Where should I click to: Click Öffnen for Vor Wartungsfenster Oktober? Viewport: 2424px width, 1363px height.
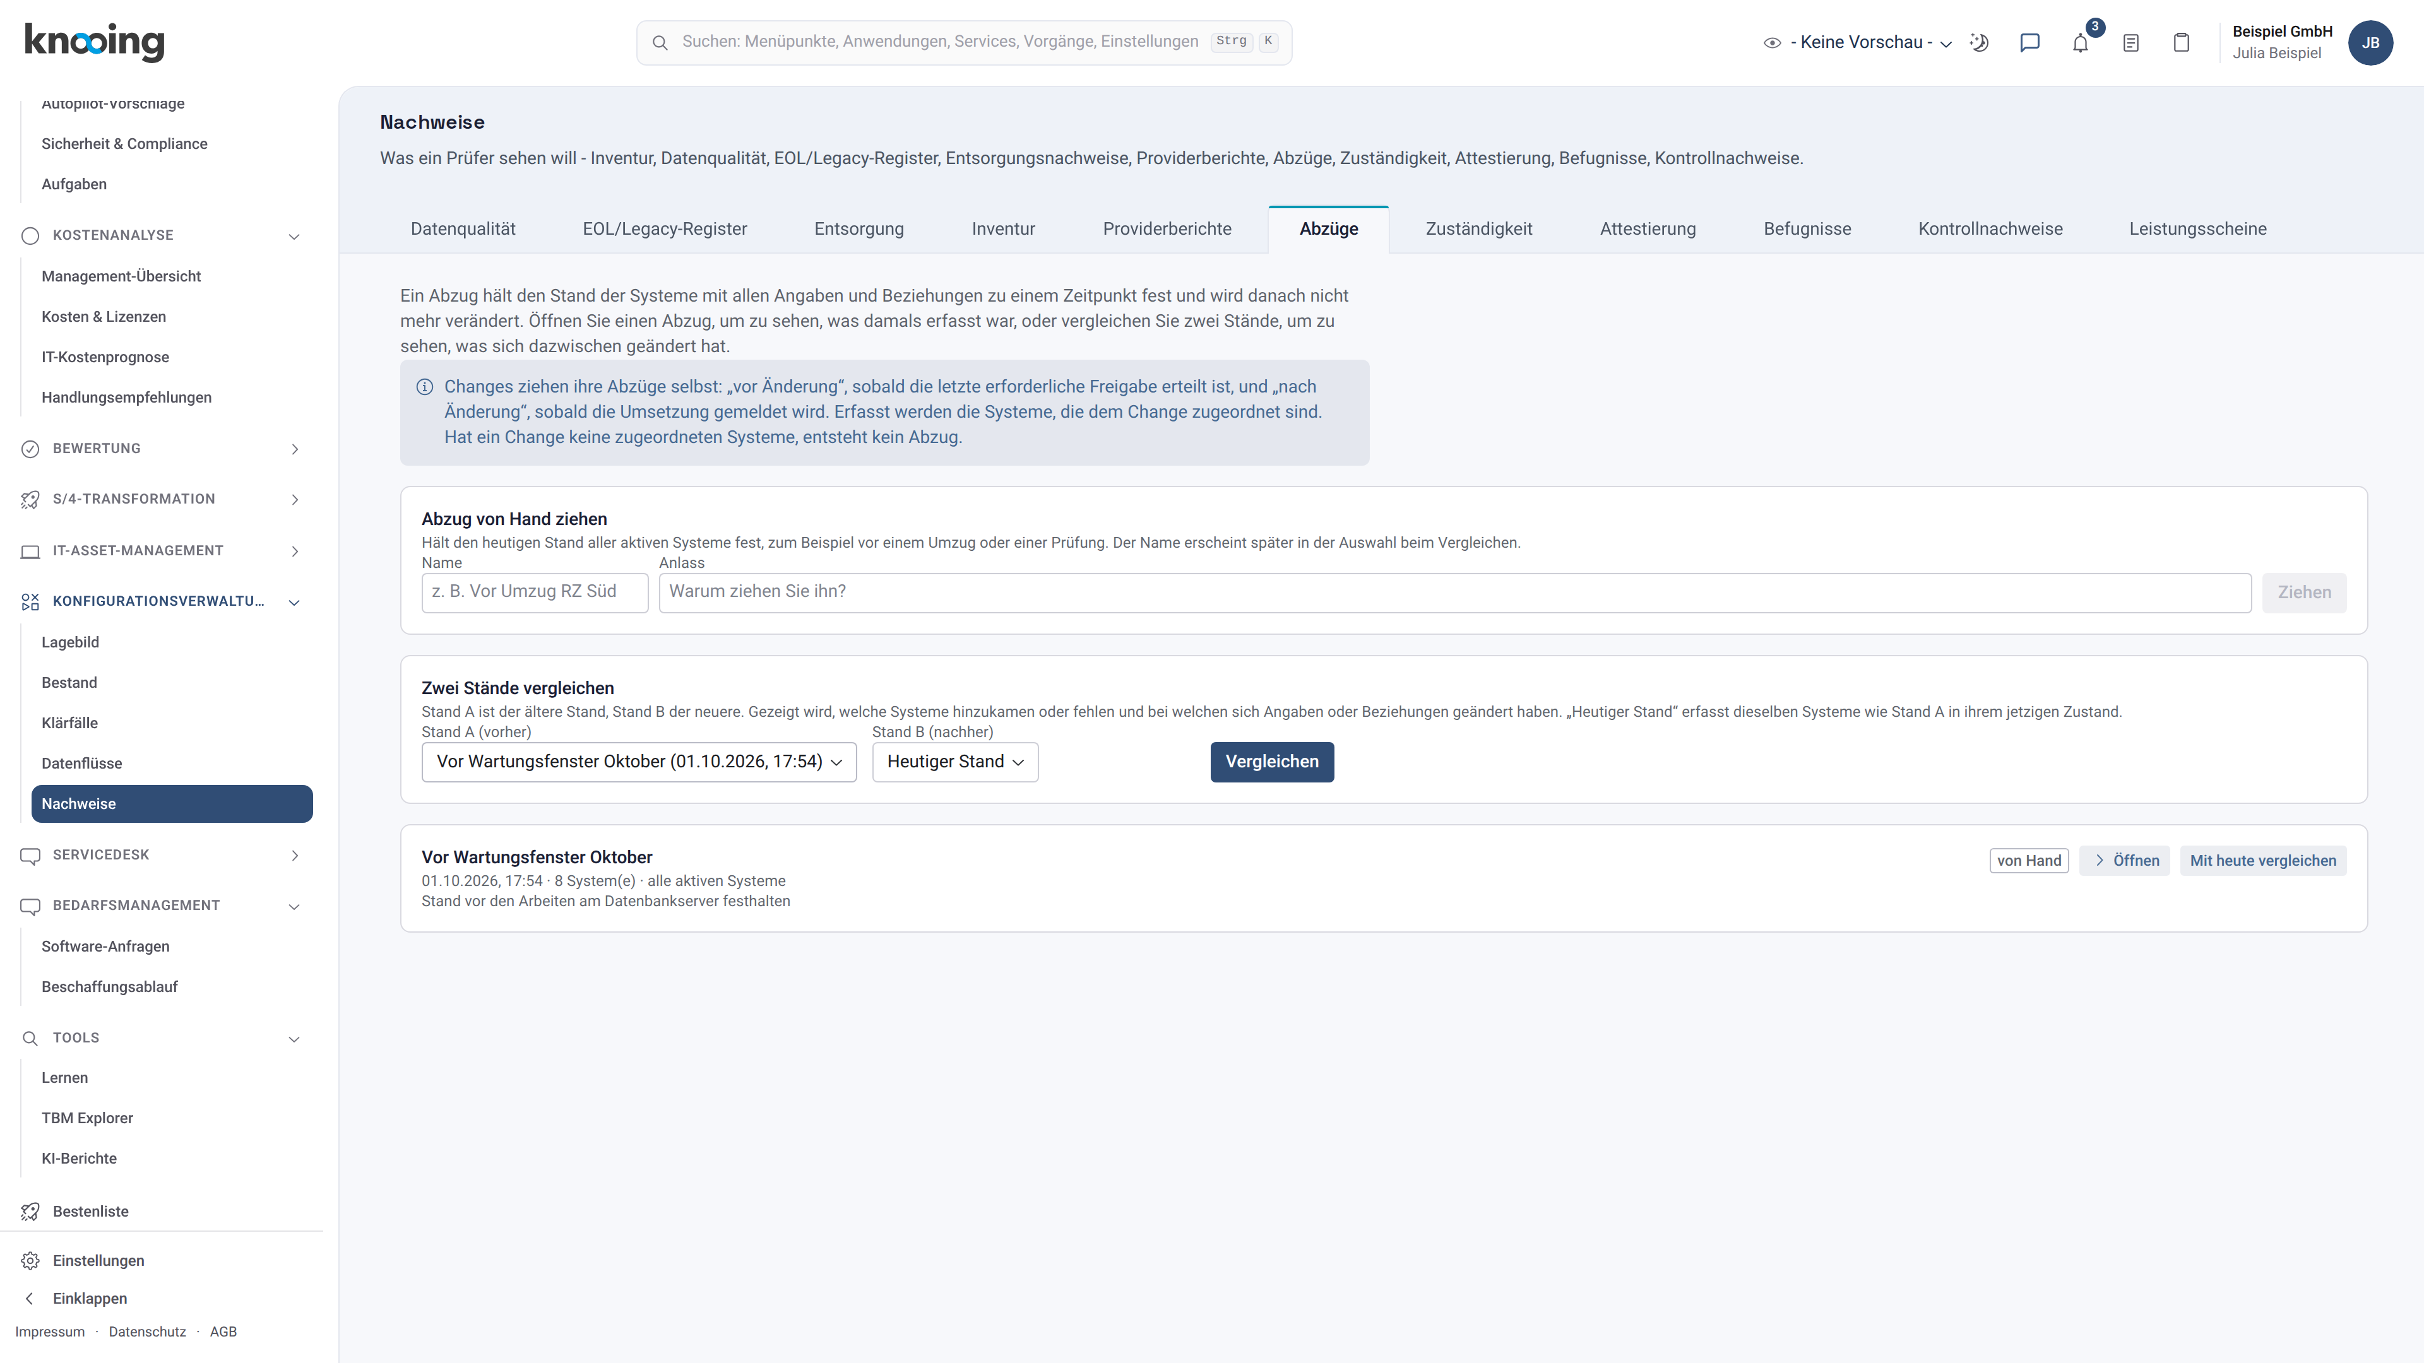[x=2125, y=861]
